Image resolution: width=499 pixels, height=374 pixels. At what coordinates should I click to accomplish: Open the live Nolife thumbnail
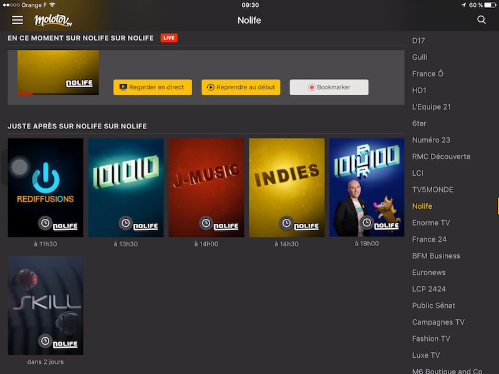point(58,72)
